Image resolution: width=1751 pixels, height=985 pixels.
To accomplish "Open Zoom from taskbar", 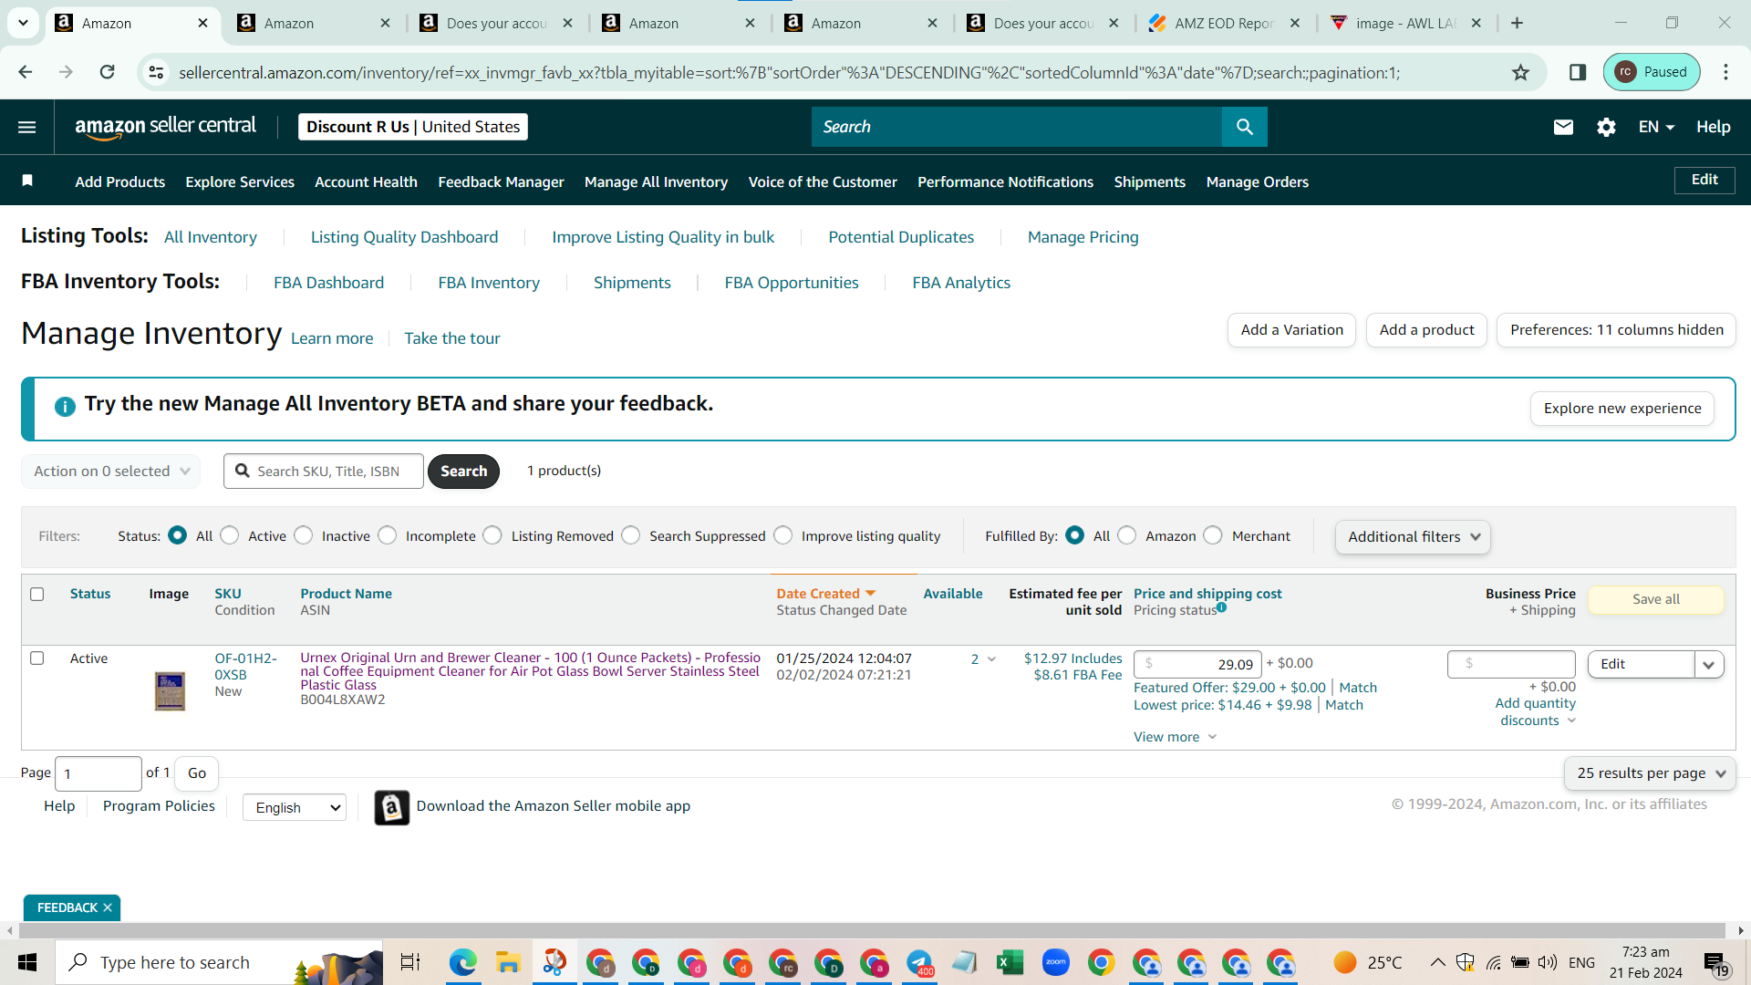I will pos(1056,962).
